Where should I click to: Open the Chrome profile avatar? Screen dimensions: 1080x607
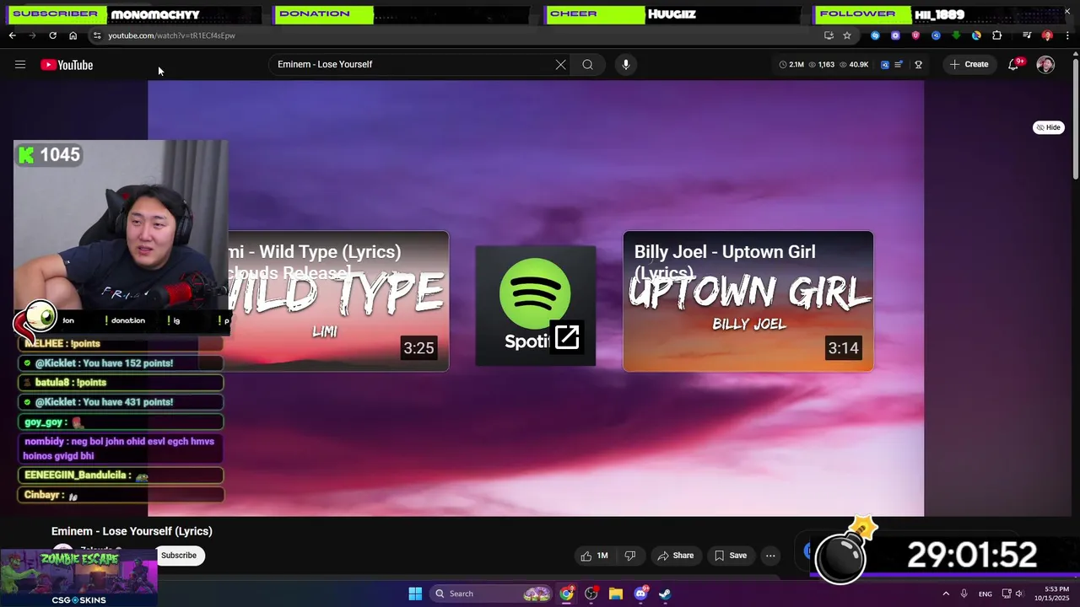(1047, 35)
